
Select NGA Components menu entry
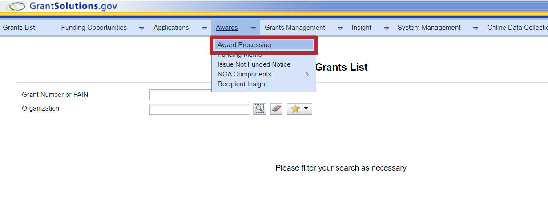(x=244, y=74)
